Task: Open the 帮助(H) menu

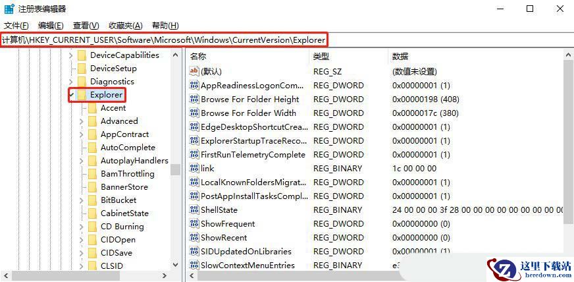Action: tap(165, 26)
